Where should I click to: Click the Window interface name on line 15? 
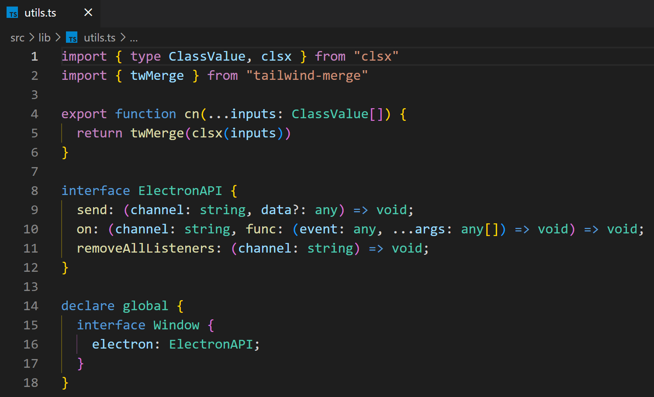tap(176, 325)
